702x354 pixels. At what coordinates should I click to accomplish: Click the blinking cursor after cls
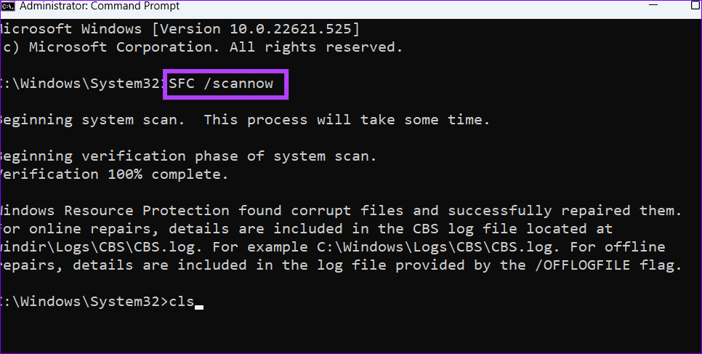pyautogui.click(x=199, y=305)
